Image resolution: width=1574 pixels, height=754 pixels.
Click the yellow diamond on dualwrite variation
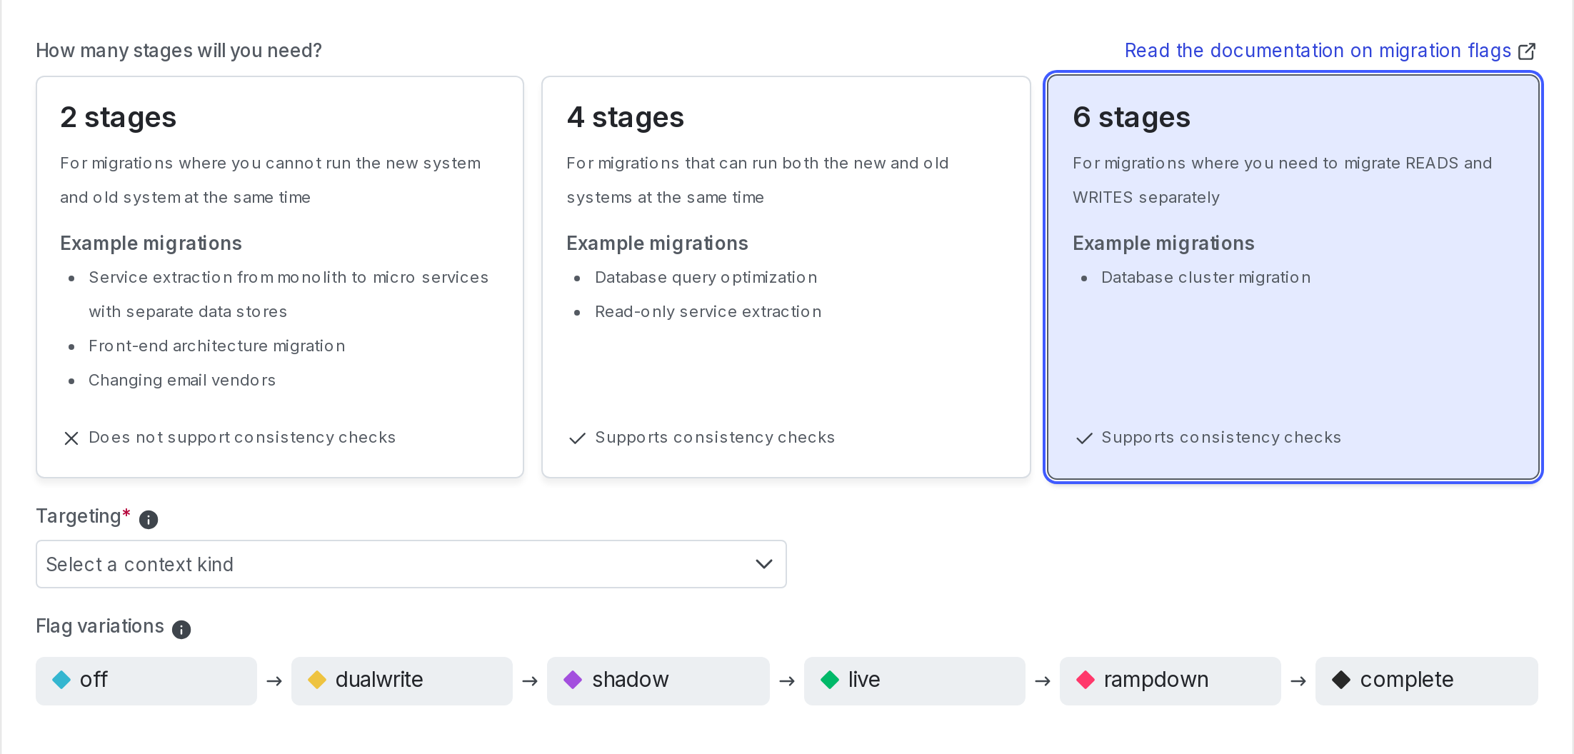click(317, 680)
